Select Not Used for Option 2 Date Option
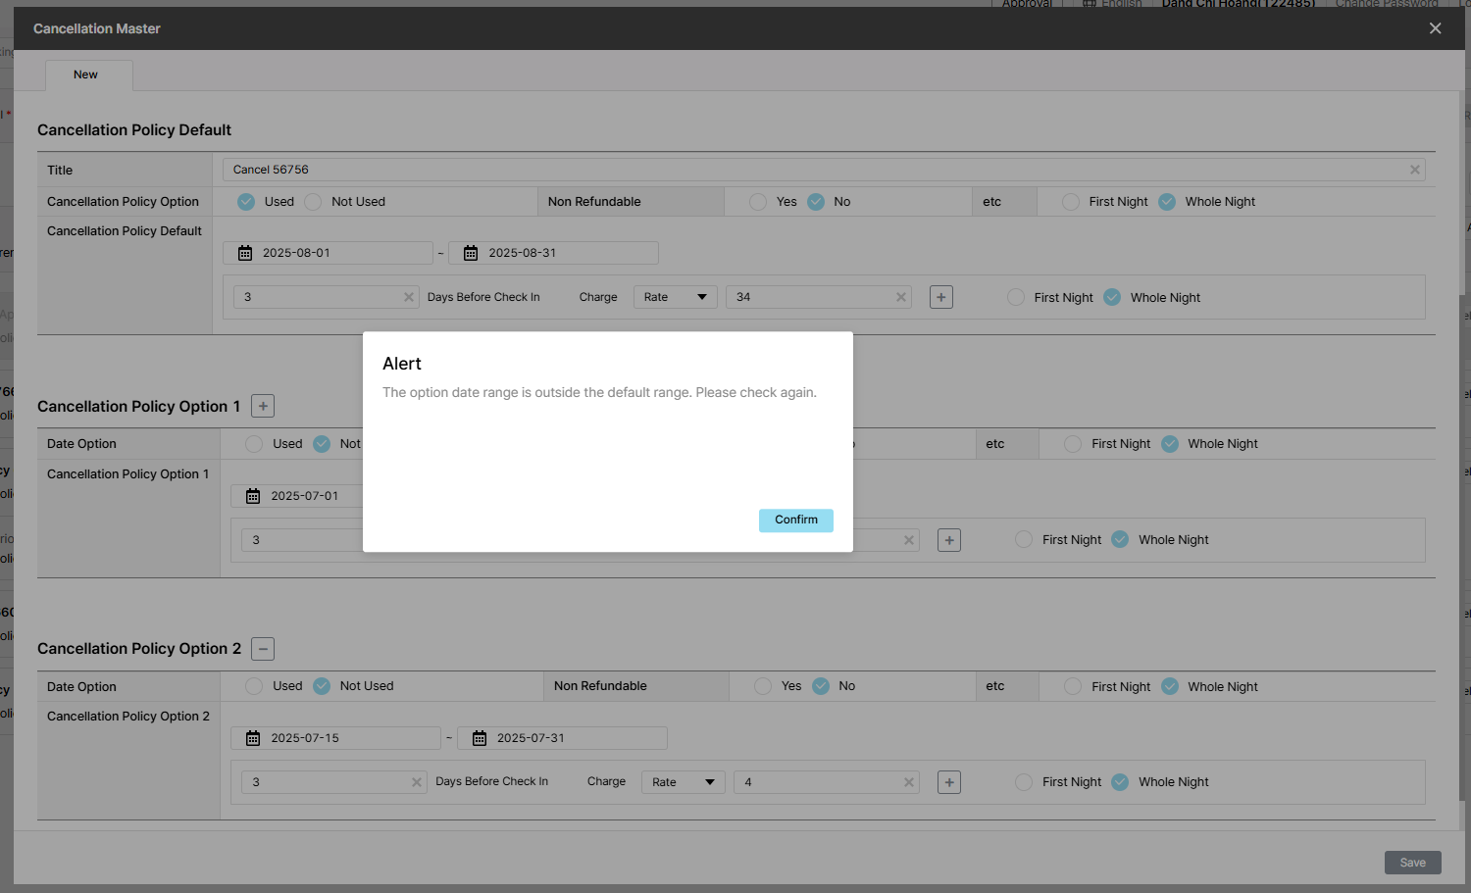Image resolution: width=1471 pixels, height=893 pixels. tap(322, 686)
